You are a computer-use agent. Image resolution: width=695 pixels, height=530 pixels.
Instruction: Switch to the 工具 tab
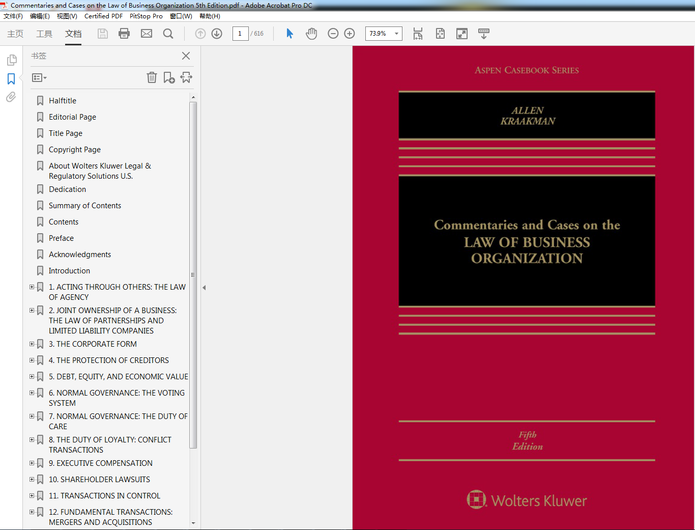[44, 34]
